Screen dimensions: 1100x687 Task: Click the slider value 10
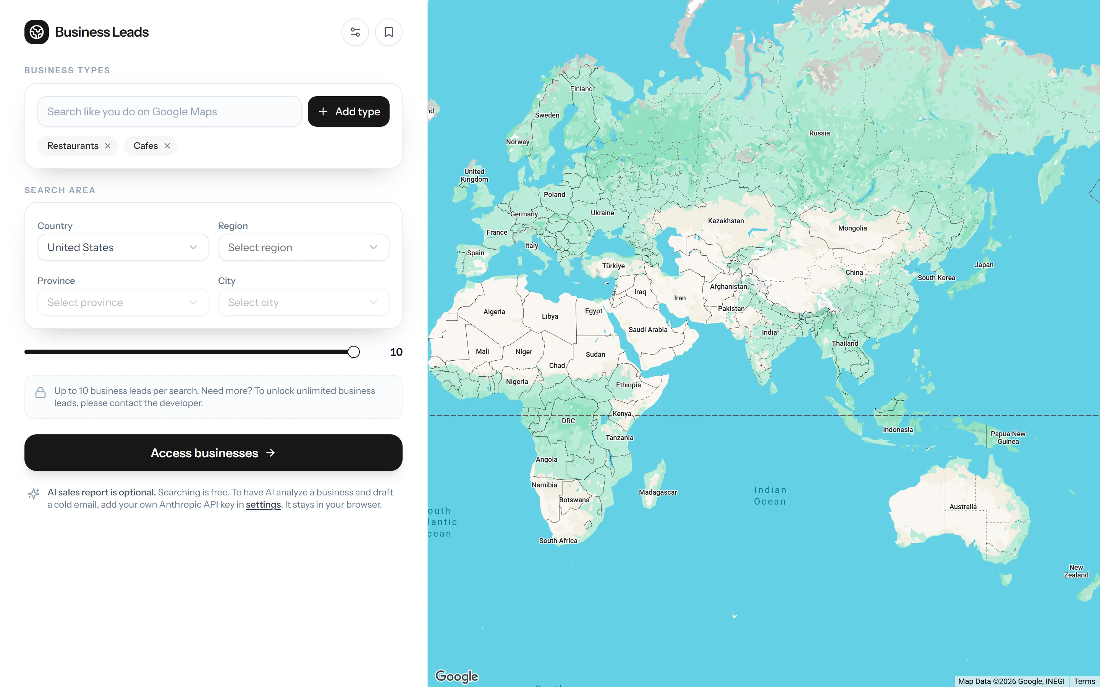click(396, 352)
